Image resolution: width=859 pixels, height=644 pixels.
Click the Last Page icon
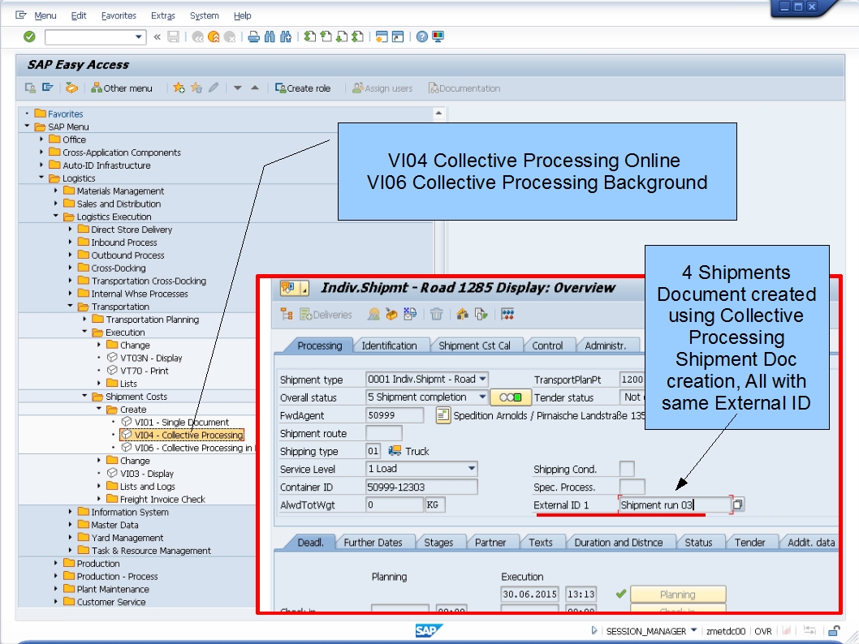(x=357, y=36)
